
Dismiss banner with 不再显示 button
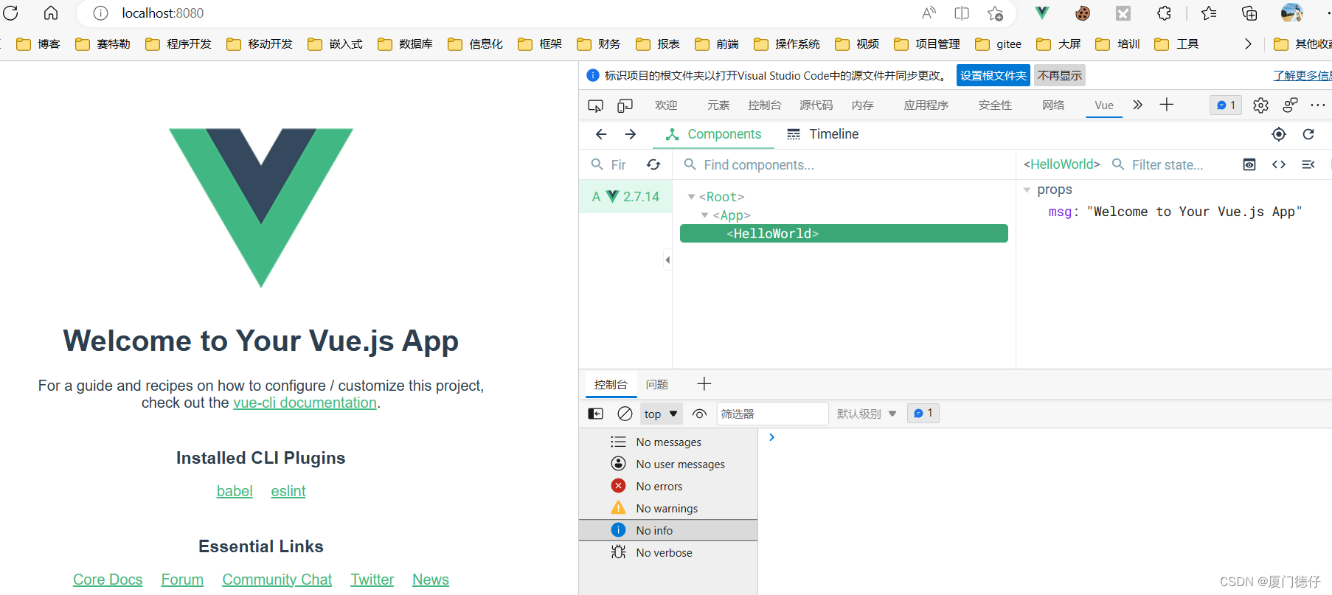point(1060,75)
